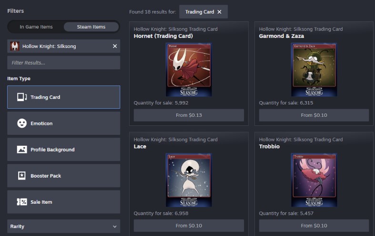Click 'Found 18 results for:' text
Image resolution: width=375 pixels, height=236 pixels.
click(x=152, y=12)
